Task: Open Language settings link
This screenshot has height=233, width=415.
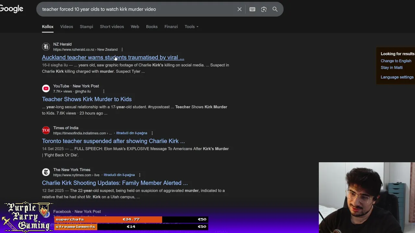Action: click(397, 77)
